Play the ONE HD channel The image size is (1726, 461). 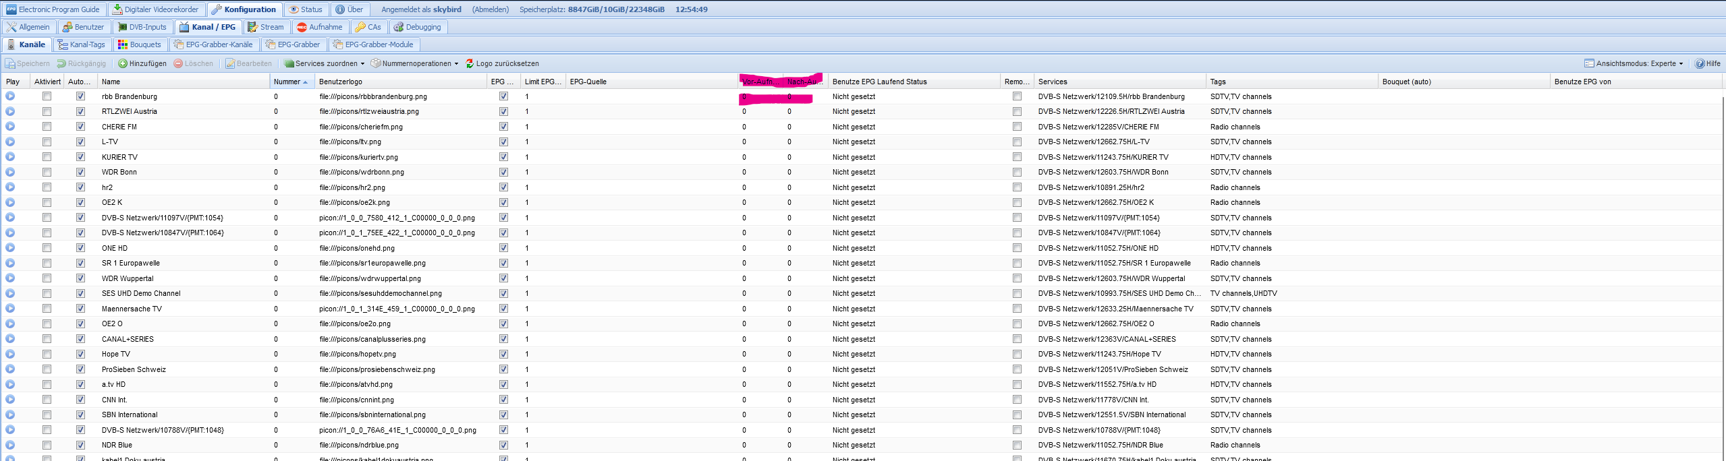pos(10,248)
